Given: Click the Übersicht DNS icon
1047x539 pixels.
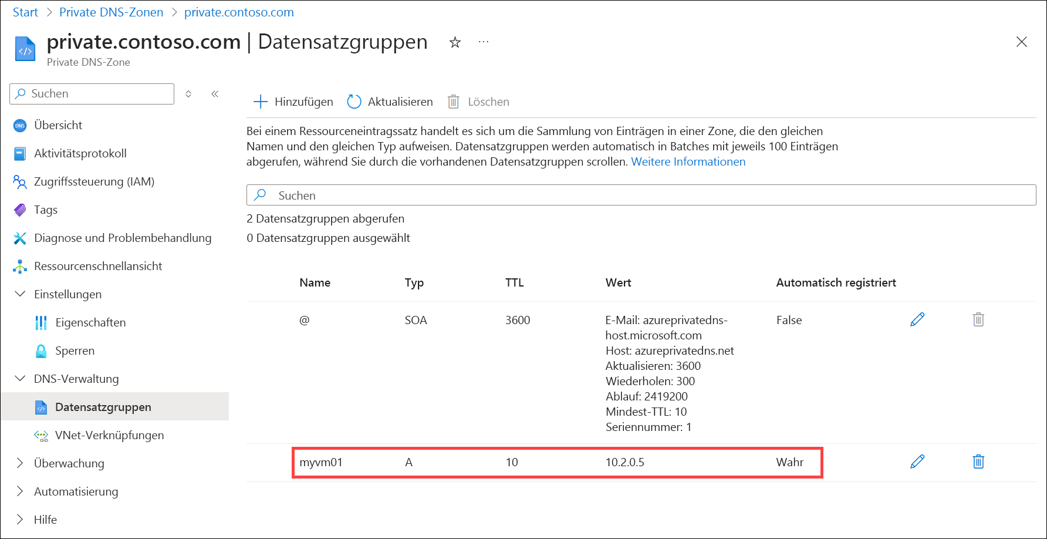Looking at the screenshot, I should (20, 126).
